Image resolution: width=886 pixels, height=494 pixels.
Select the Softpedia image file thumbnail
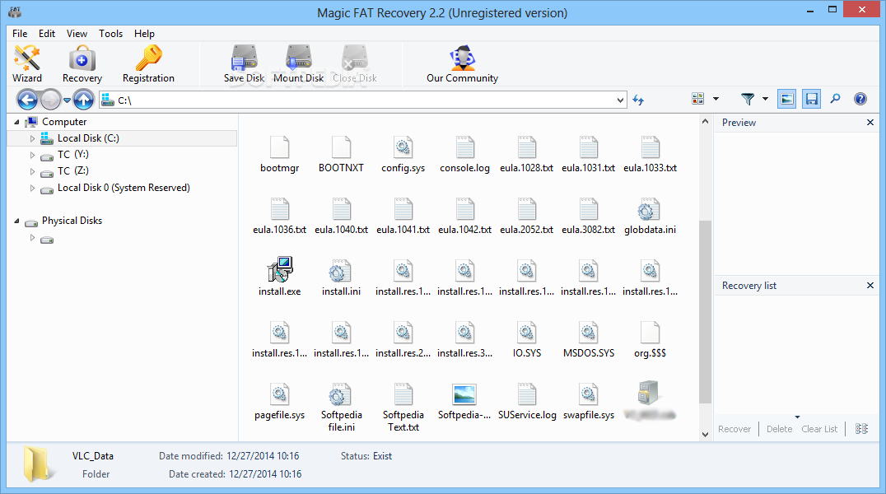click(x=464, y=401)
